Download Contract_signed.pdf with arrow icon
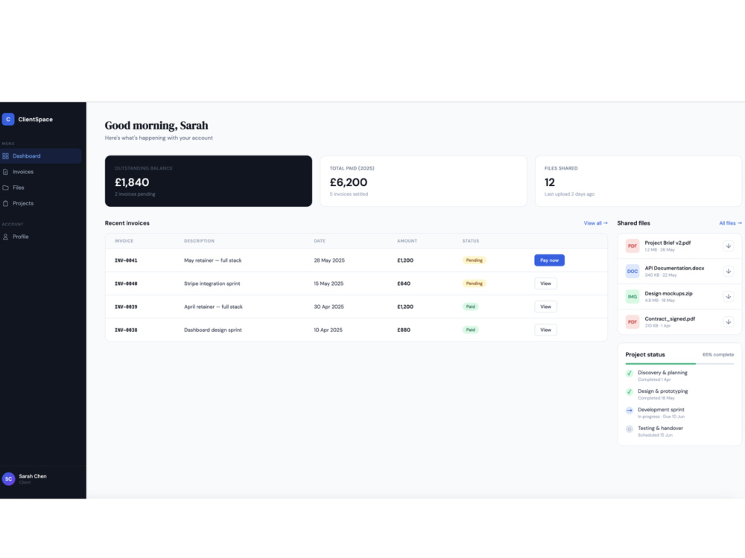745x558 pixels. click(728, 321)
